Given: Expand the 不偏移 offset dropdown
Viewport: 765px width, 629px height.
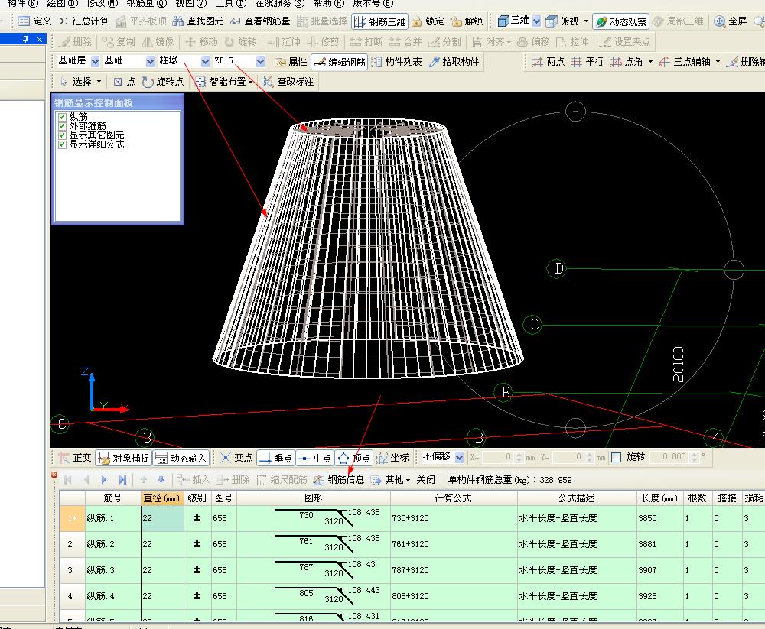Looking at the screenshot, I should [459, 457].
